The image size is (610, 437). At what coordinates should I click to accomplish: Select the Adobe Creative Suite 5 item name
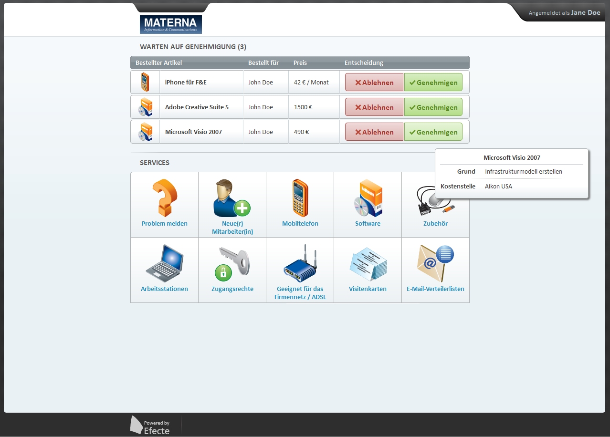[x=197, y=107]
